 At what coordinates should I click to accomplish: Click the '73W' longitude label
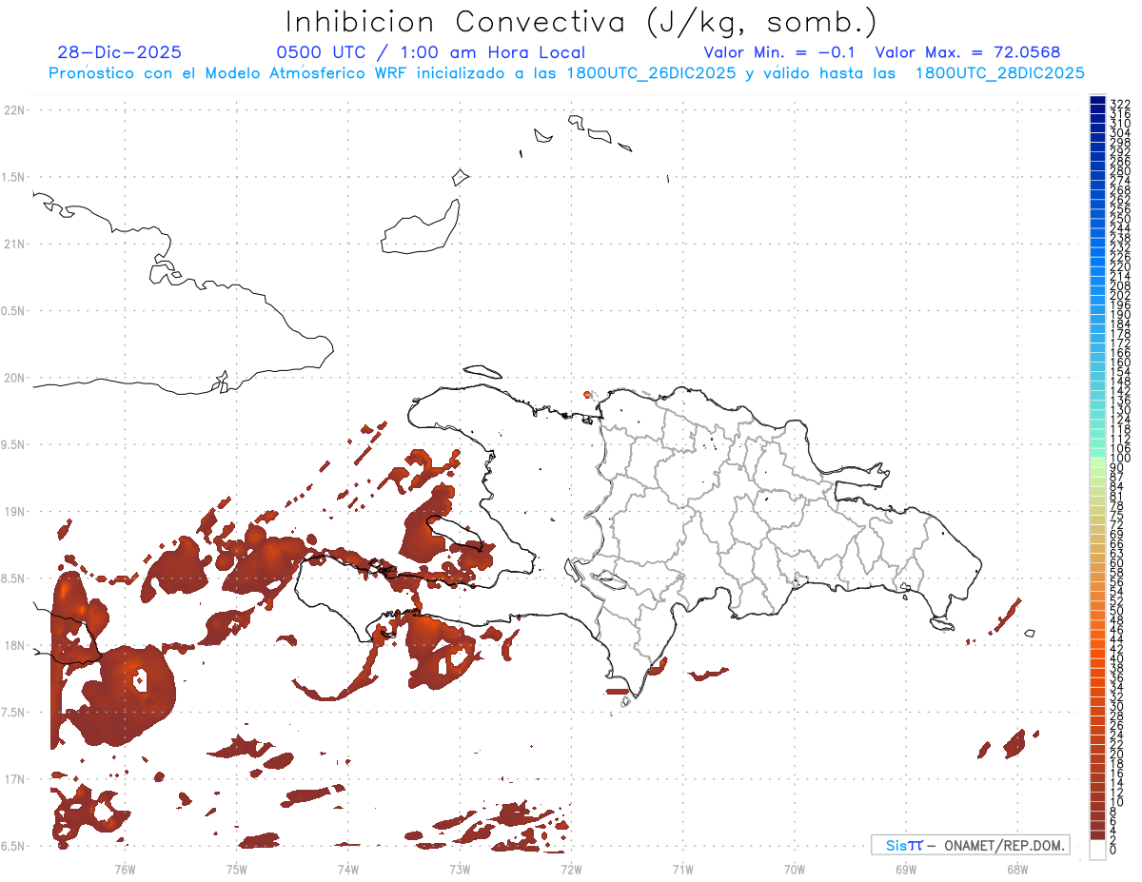pyautogui.click(x=460, y=868)
